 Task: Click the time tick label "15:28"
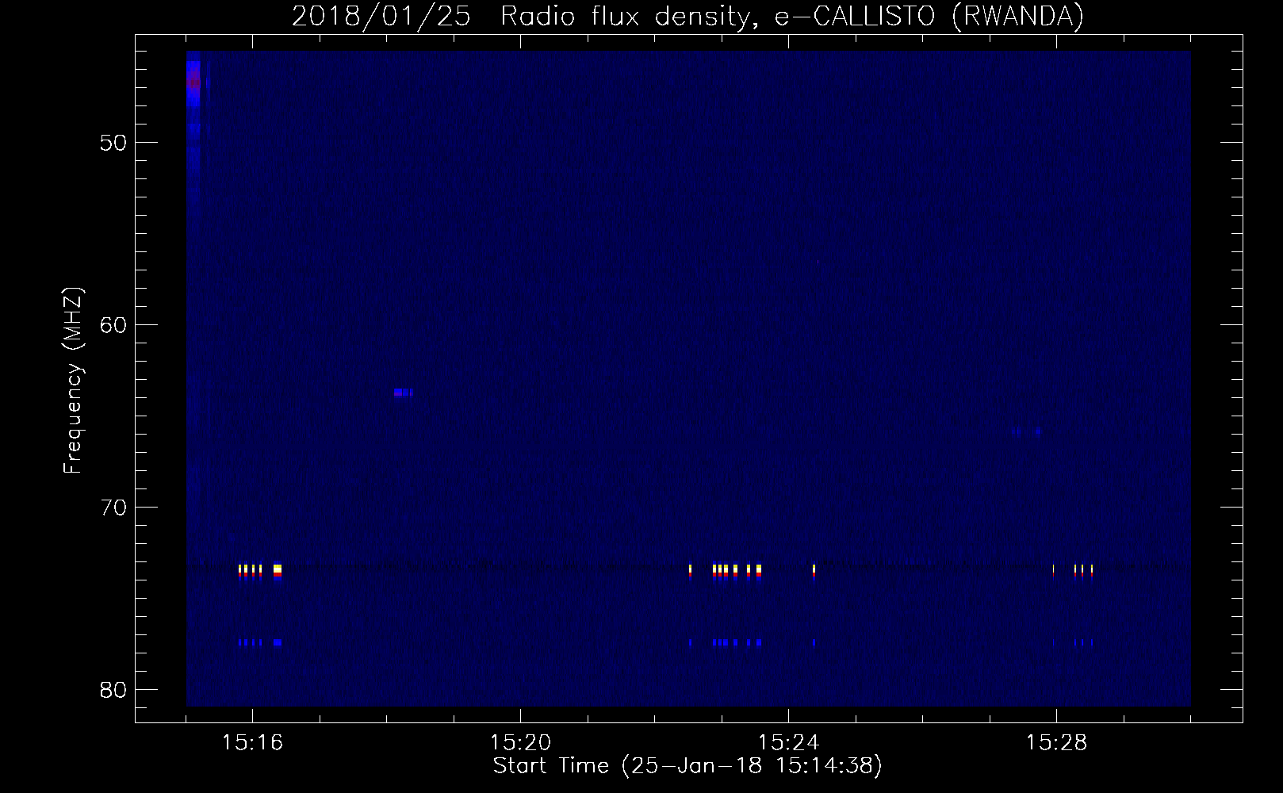point(1056,743)
